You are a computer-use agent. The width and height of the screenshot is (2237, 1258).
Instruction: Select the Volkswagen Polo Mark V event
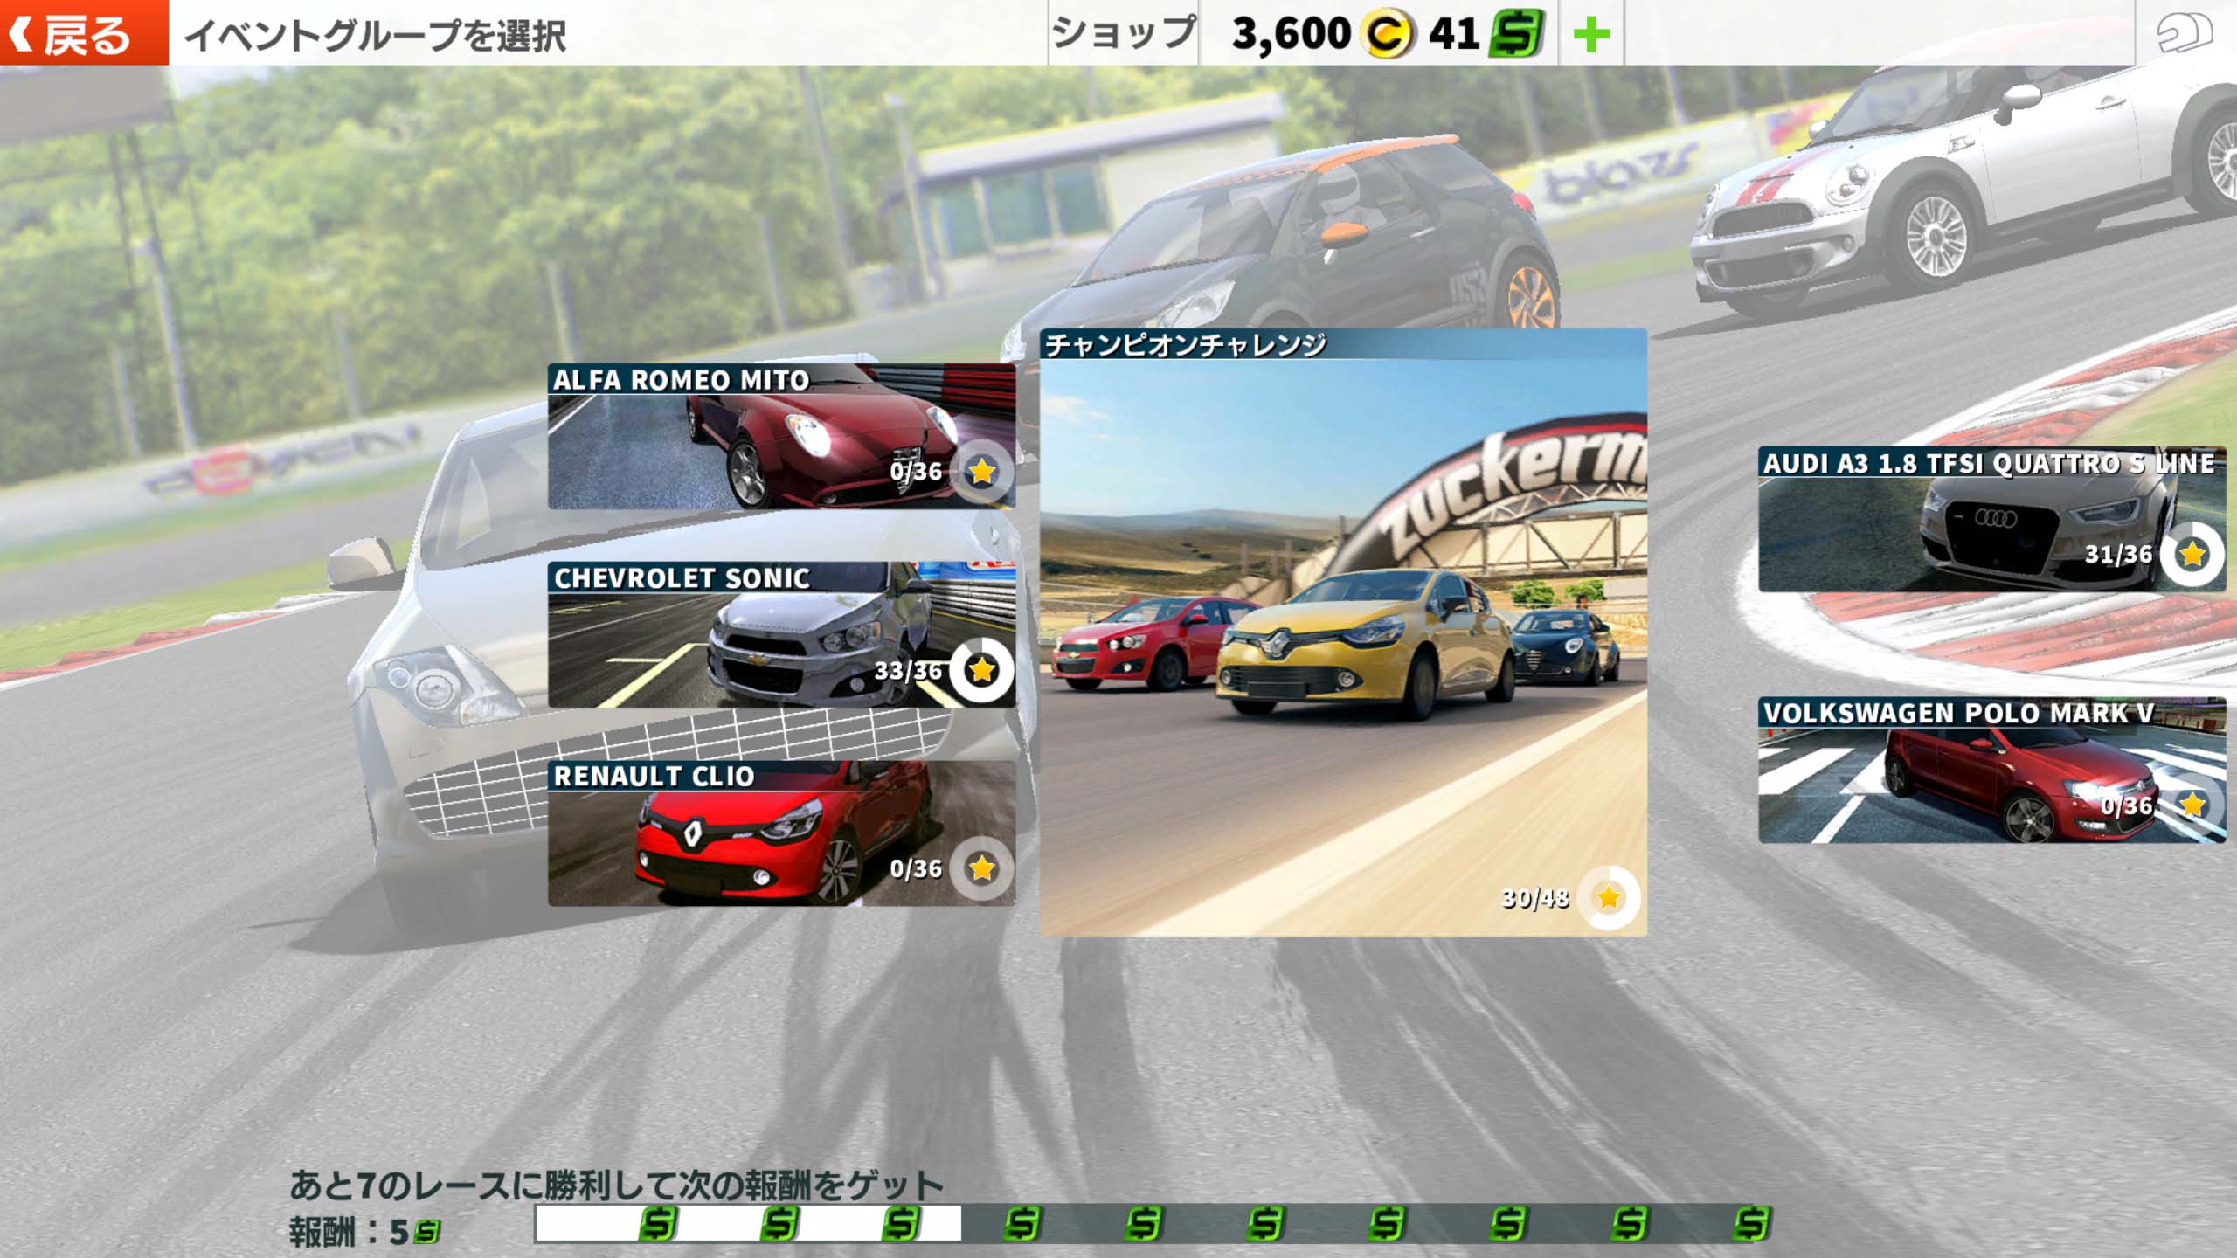1991,770
